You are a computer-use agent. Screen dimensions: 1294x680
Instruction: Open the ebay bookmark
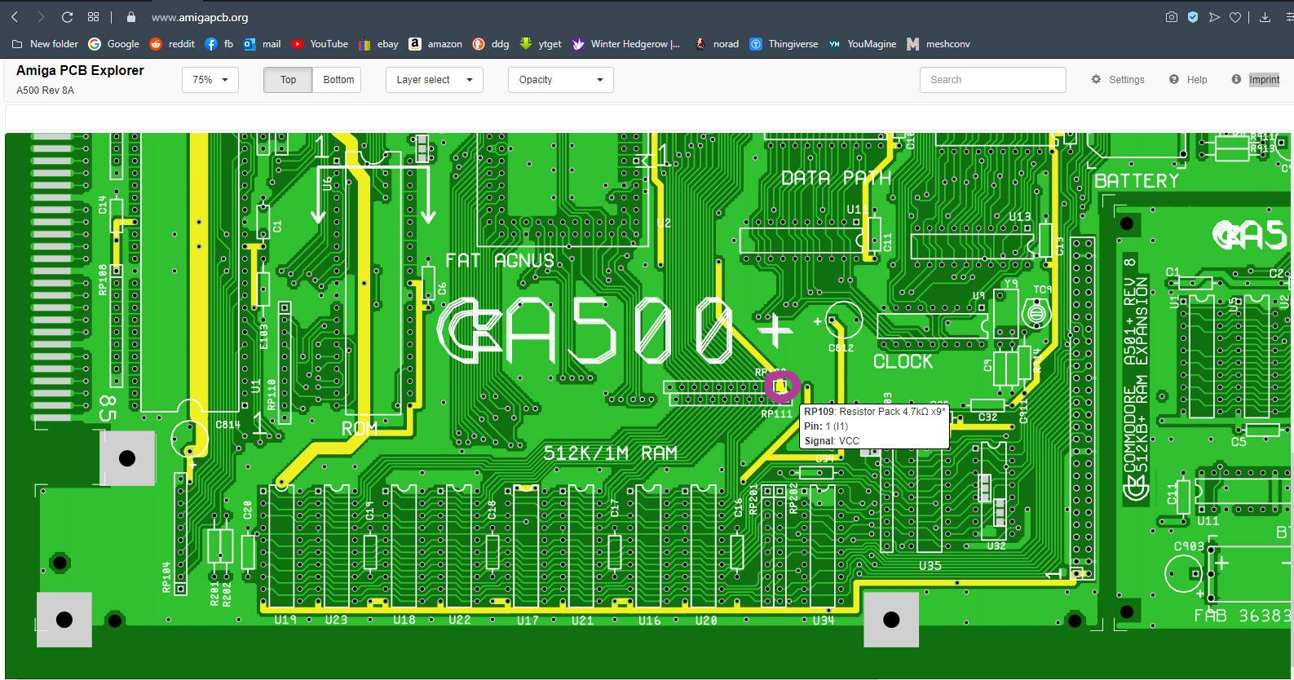pos(378,44)
